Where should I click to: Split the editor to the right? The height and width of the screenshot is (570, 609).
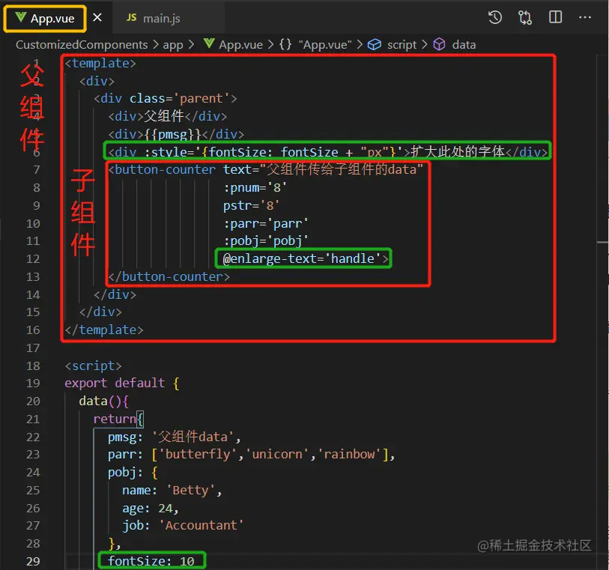click(x=555, y=17)
